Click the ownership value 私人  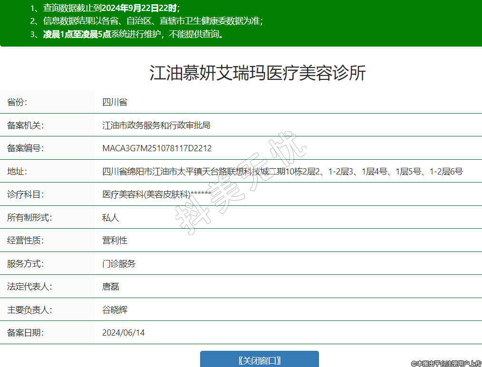[110, 218]
